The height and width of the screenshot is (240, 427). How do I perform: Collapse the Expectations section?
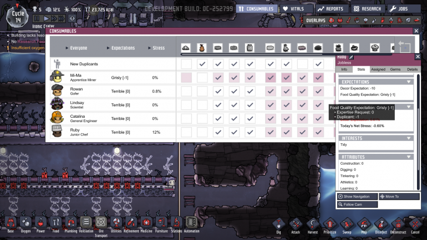[409, 82]
